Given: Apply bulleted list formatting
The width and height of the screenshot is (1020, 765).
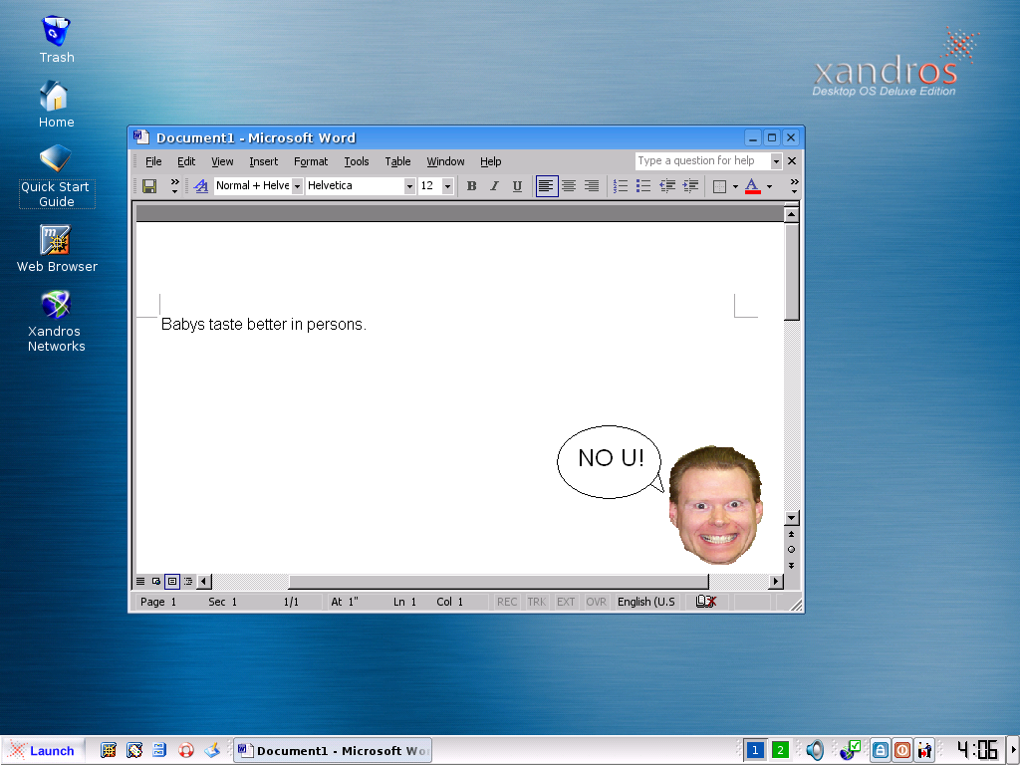Looking at the screenshot, I should point(643,186).
